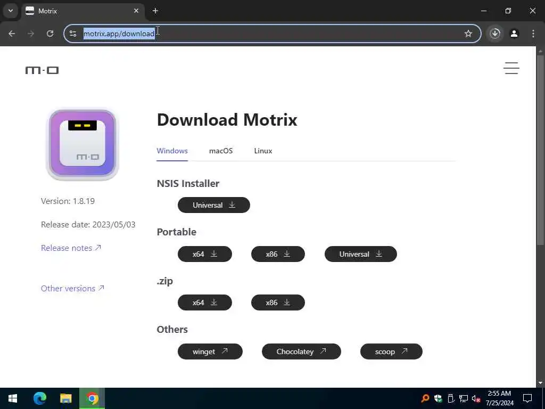This screenshot has width=545, height=409.
Task: Click the search magnifier tray icon
Action: pos(425,398)
